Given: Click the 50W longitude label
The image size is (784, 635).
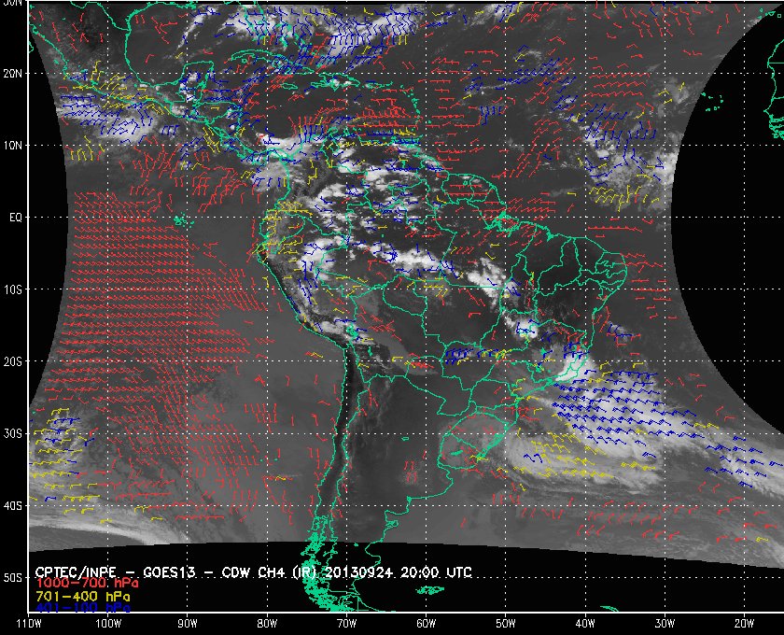Looking at the screenshot, I should (x=506, y=624).
